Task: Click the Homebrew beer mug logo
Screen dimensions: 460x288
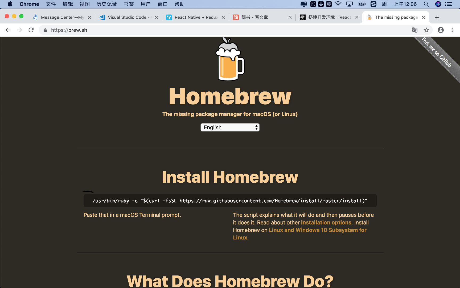Action: [230, 59]
